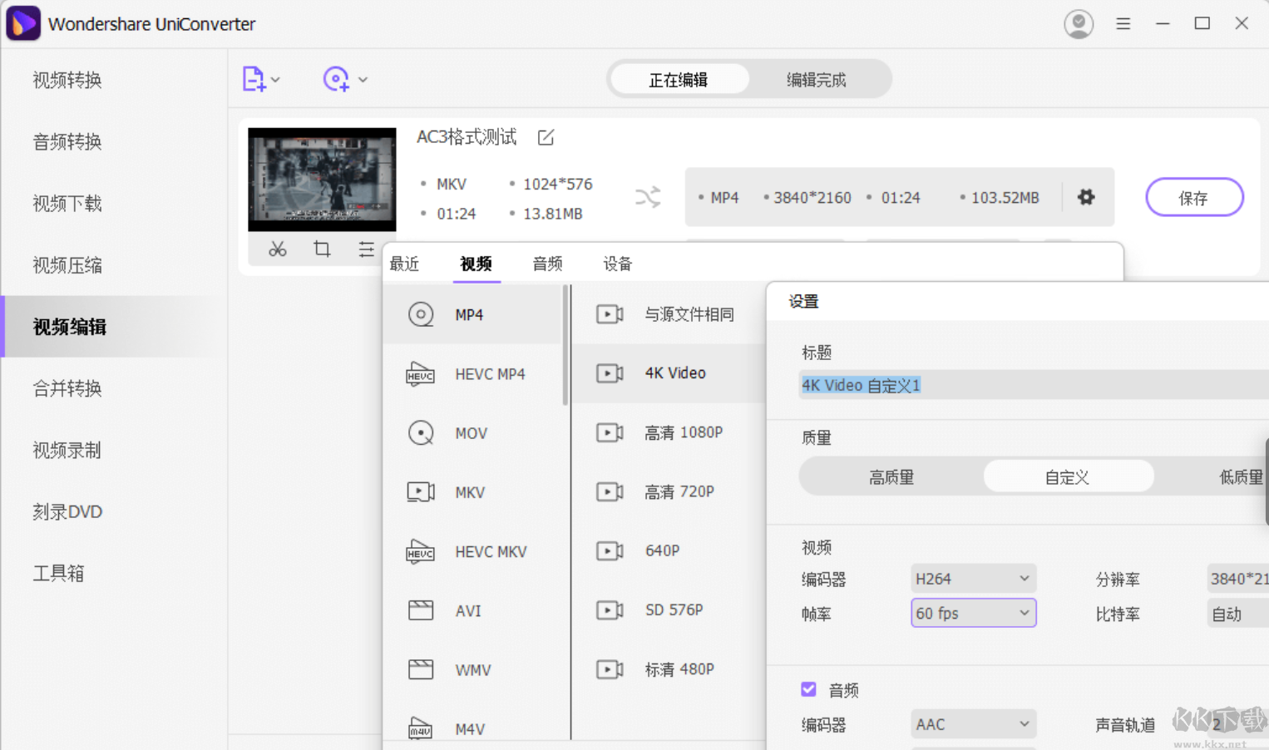Open the user account icon
The height and width of the screenshot is (750, 1269).
1079,23
